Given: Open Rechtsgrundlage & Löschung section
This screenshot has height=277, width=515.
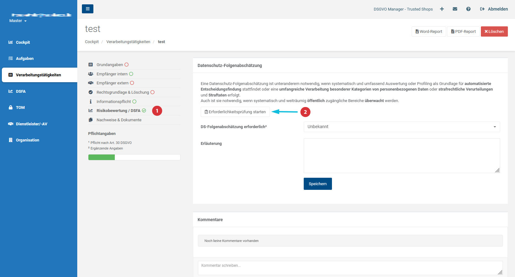Looking at the screenshot, I should point(123,92).
